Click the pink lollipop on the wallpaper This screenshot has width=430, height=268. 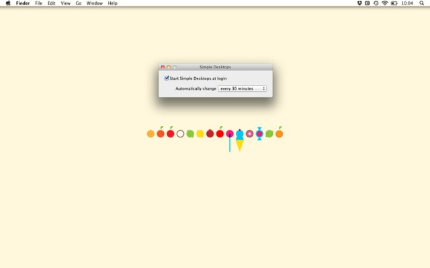[230, 134]
